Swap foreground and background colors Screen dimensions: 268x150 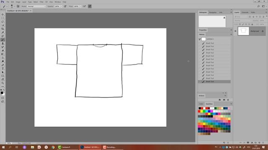(x=4, y=90)
